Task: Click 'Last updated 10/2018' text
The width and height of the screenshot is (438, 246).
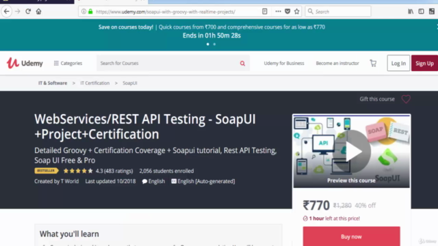Action: pyautogui.click(x=110, y=181)
